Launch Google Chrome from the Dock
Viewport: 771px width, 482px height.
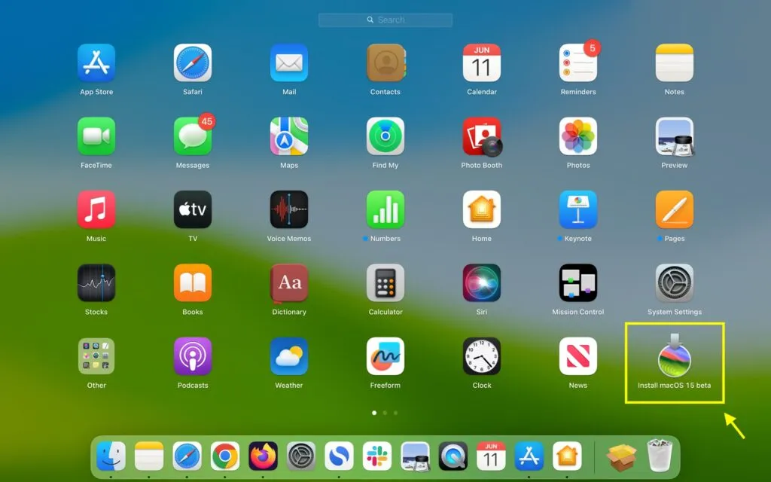(224, 456)
